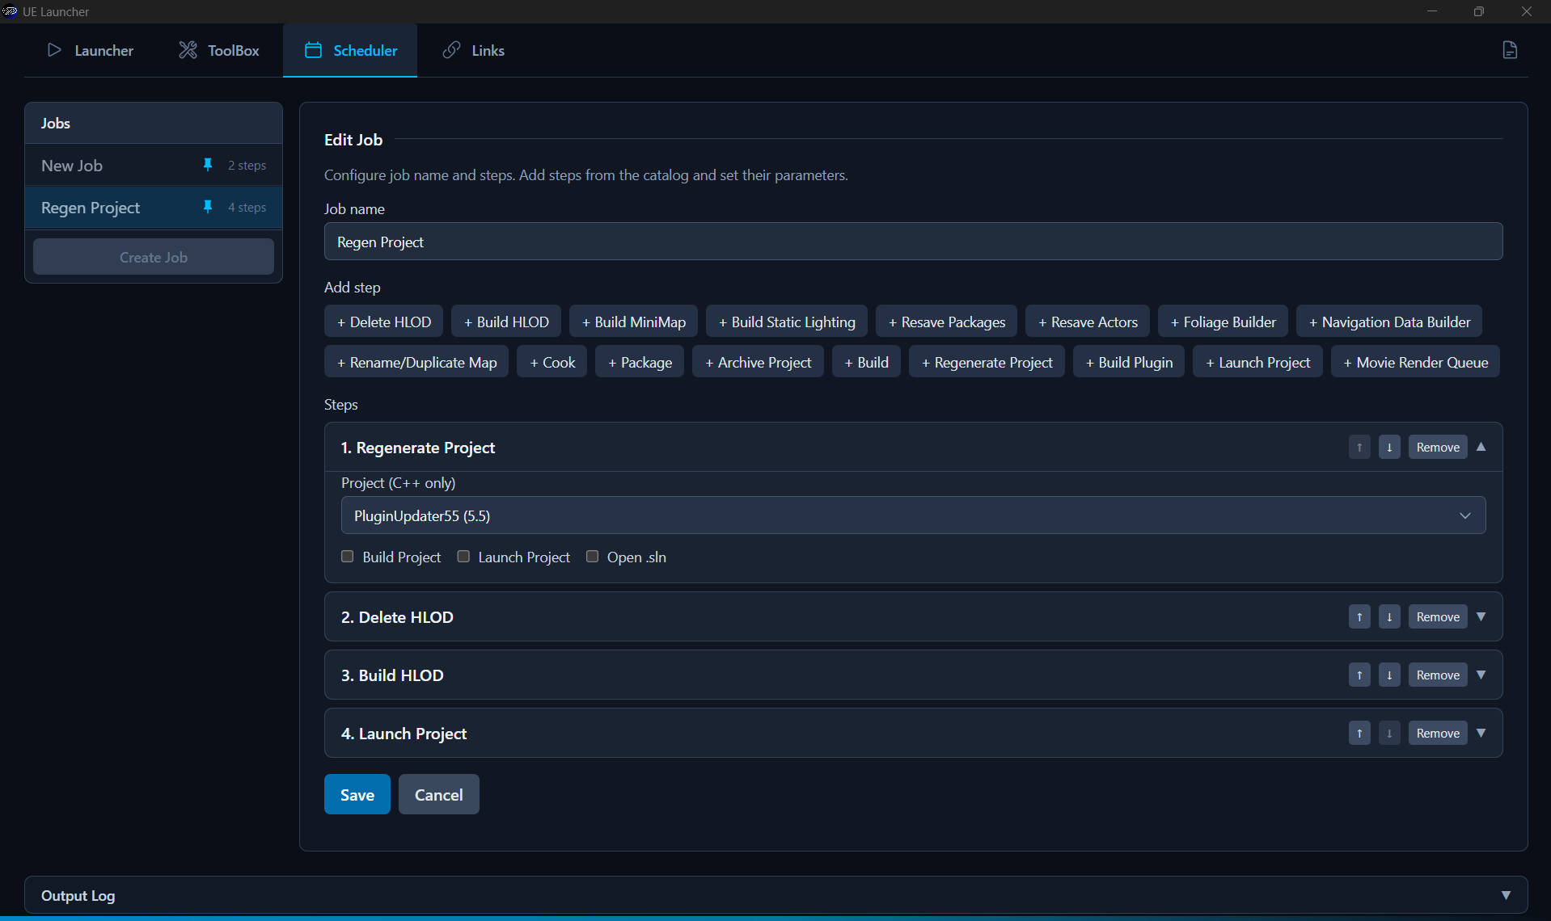1551x921 pixels.
Task: Add an Archive Project step
Action: click(758, 362)
